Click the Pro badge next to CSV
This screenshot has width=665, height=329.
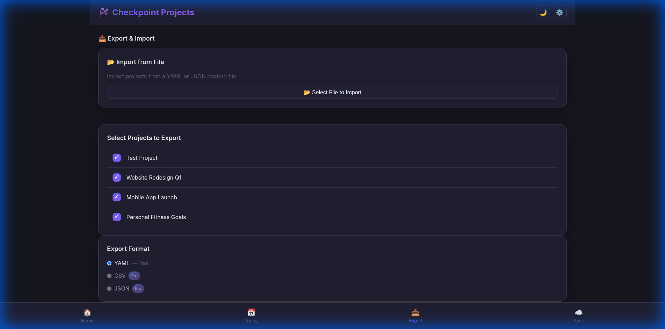[x=134, y=276]
